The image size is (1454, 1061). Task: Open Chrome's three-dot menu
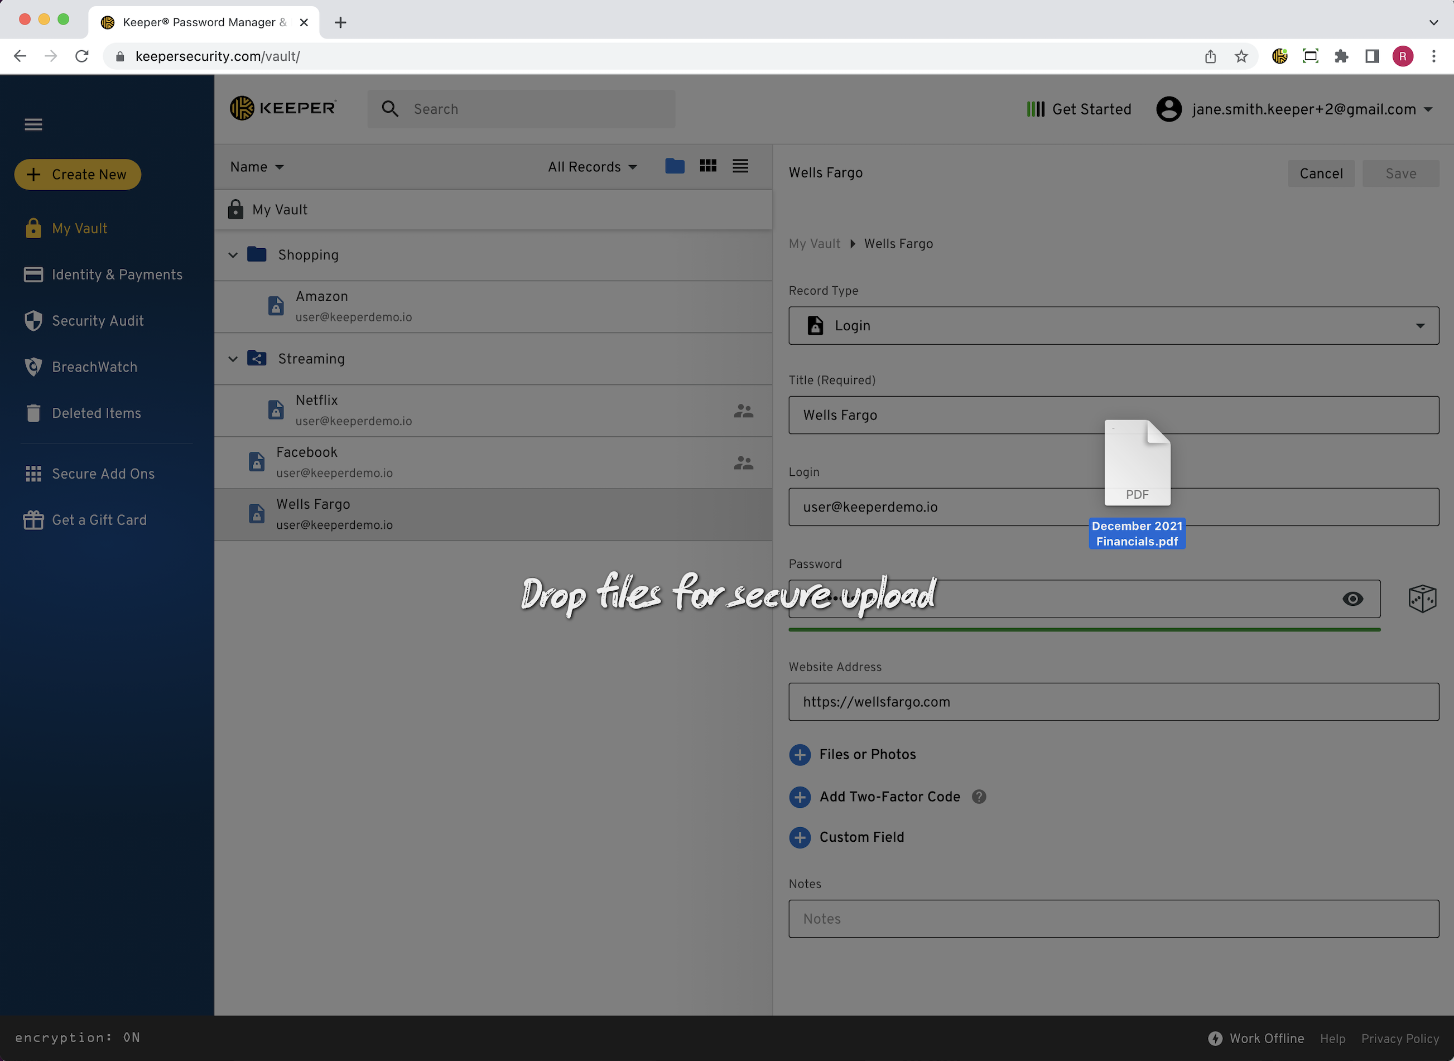click(x=1433, y=56)
